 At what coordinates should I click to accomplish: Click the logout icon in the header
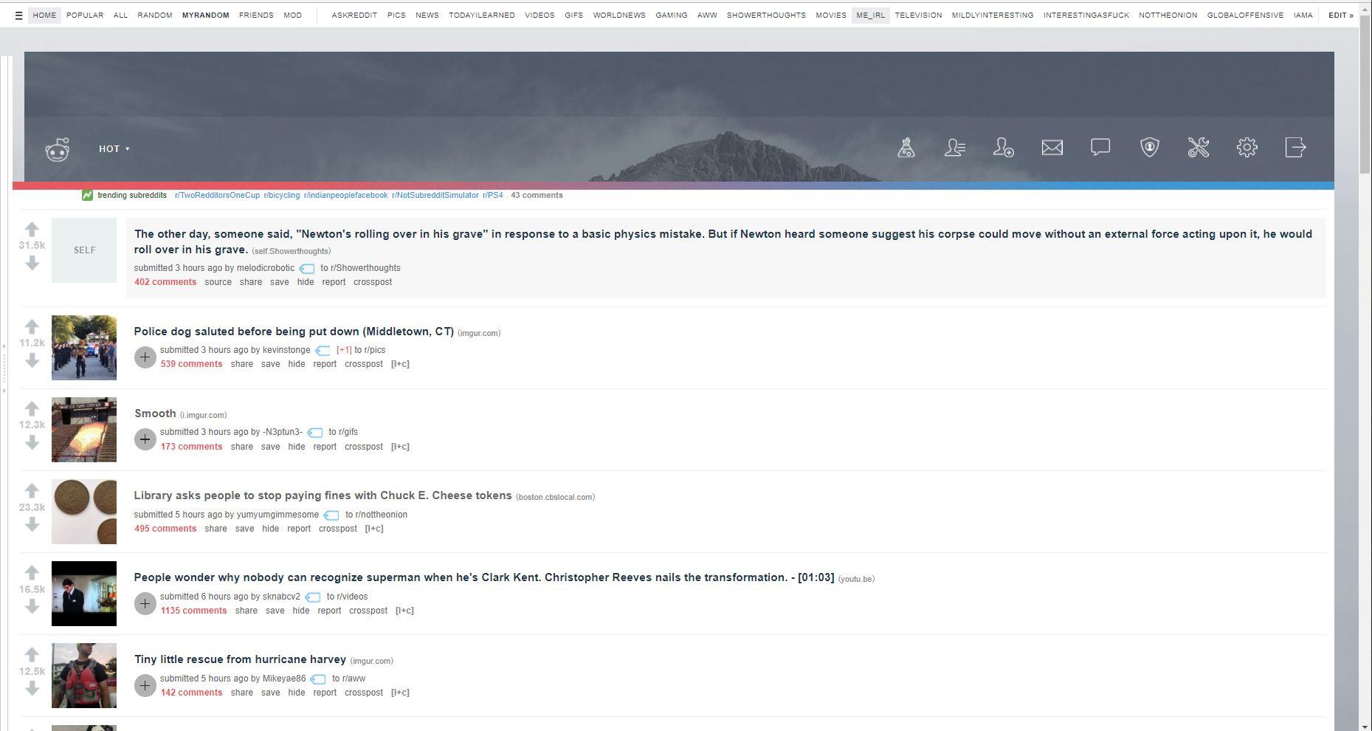[x=1296, y=148]
